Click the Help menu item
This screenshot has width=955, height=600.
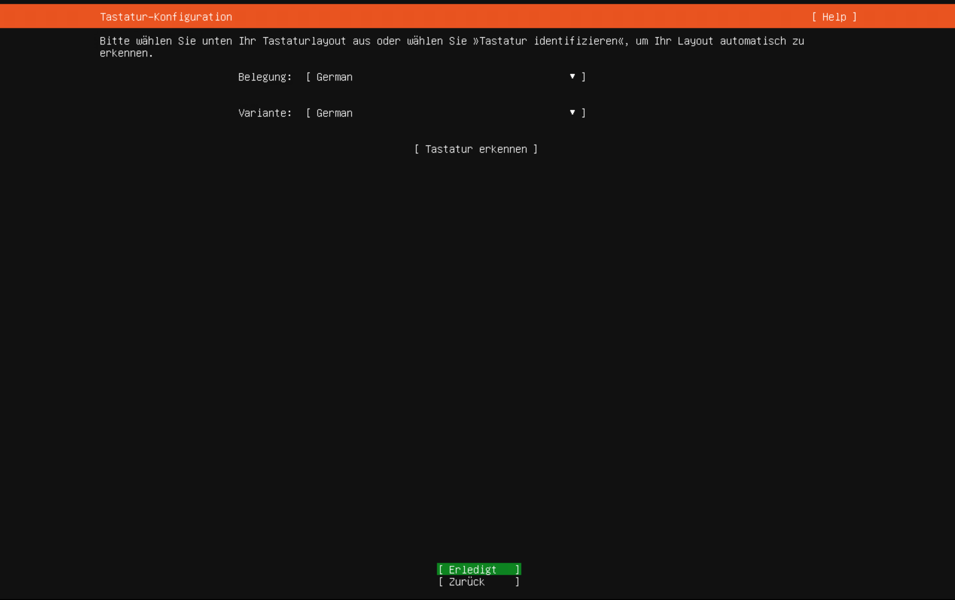(x=833, y=17)
